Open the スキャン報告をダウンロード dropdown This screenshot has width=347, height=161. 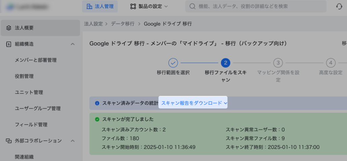point(193,103)
